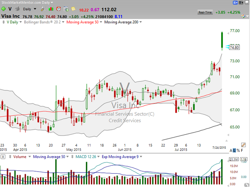Select the L logarithmic scale toggle
Screen dimensions: 250x187
(x=234, y=150)
